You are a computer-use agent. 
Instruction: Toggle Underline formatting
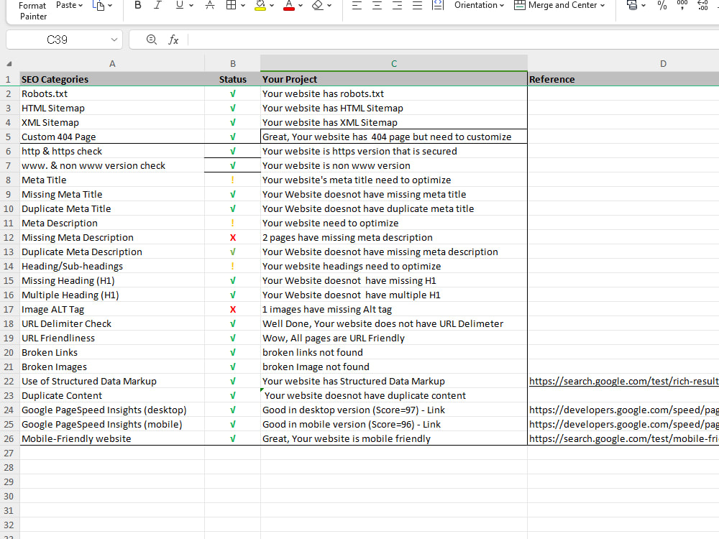(x=179, y=6)
